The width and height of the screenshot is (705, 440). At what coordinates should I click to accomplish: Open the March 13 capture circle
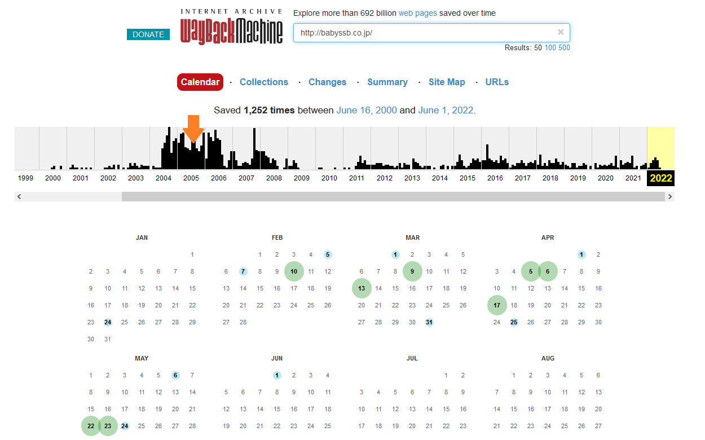362,288
